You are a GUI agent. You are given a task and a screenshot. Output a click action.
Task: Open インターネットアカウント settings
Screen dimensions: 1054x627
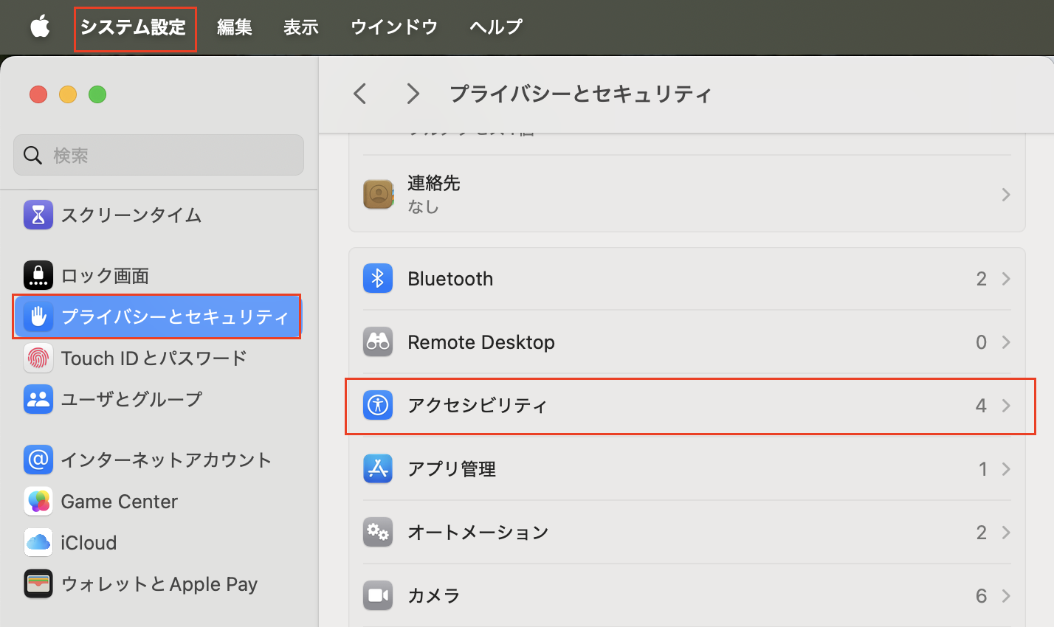[x=166, y=460]
